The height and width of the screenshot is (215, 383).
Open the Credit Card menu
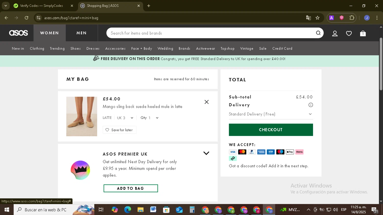coord(282,48)
